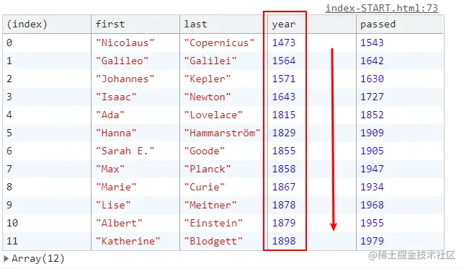The height and width of the screenshot is (269, 464).
Task: Select the "Galileo" first name cell
Action: [x=122, y=61]
